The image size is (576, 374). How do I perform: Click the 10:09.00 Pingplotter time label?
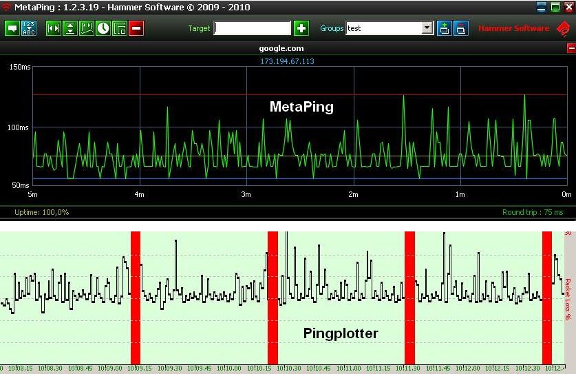click(110, 368)
